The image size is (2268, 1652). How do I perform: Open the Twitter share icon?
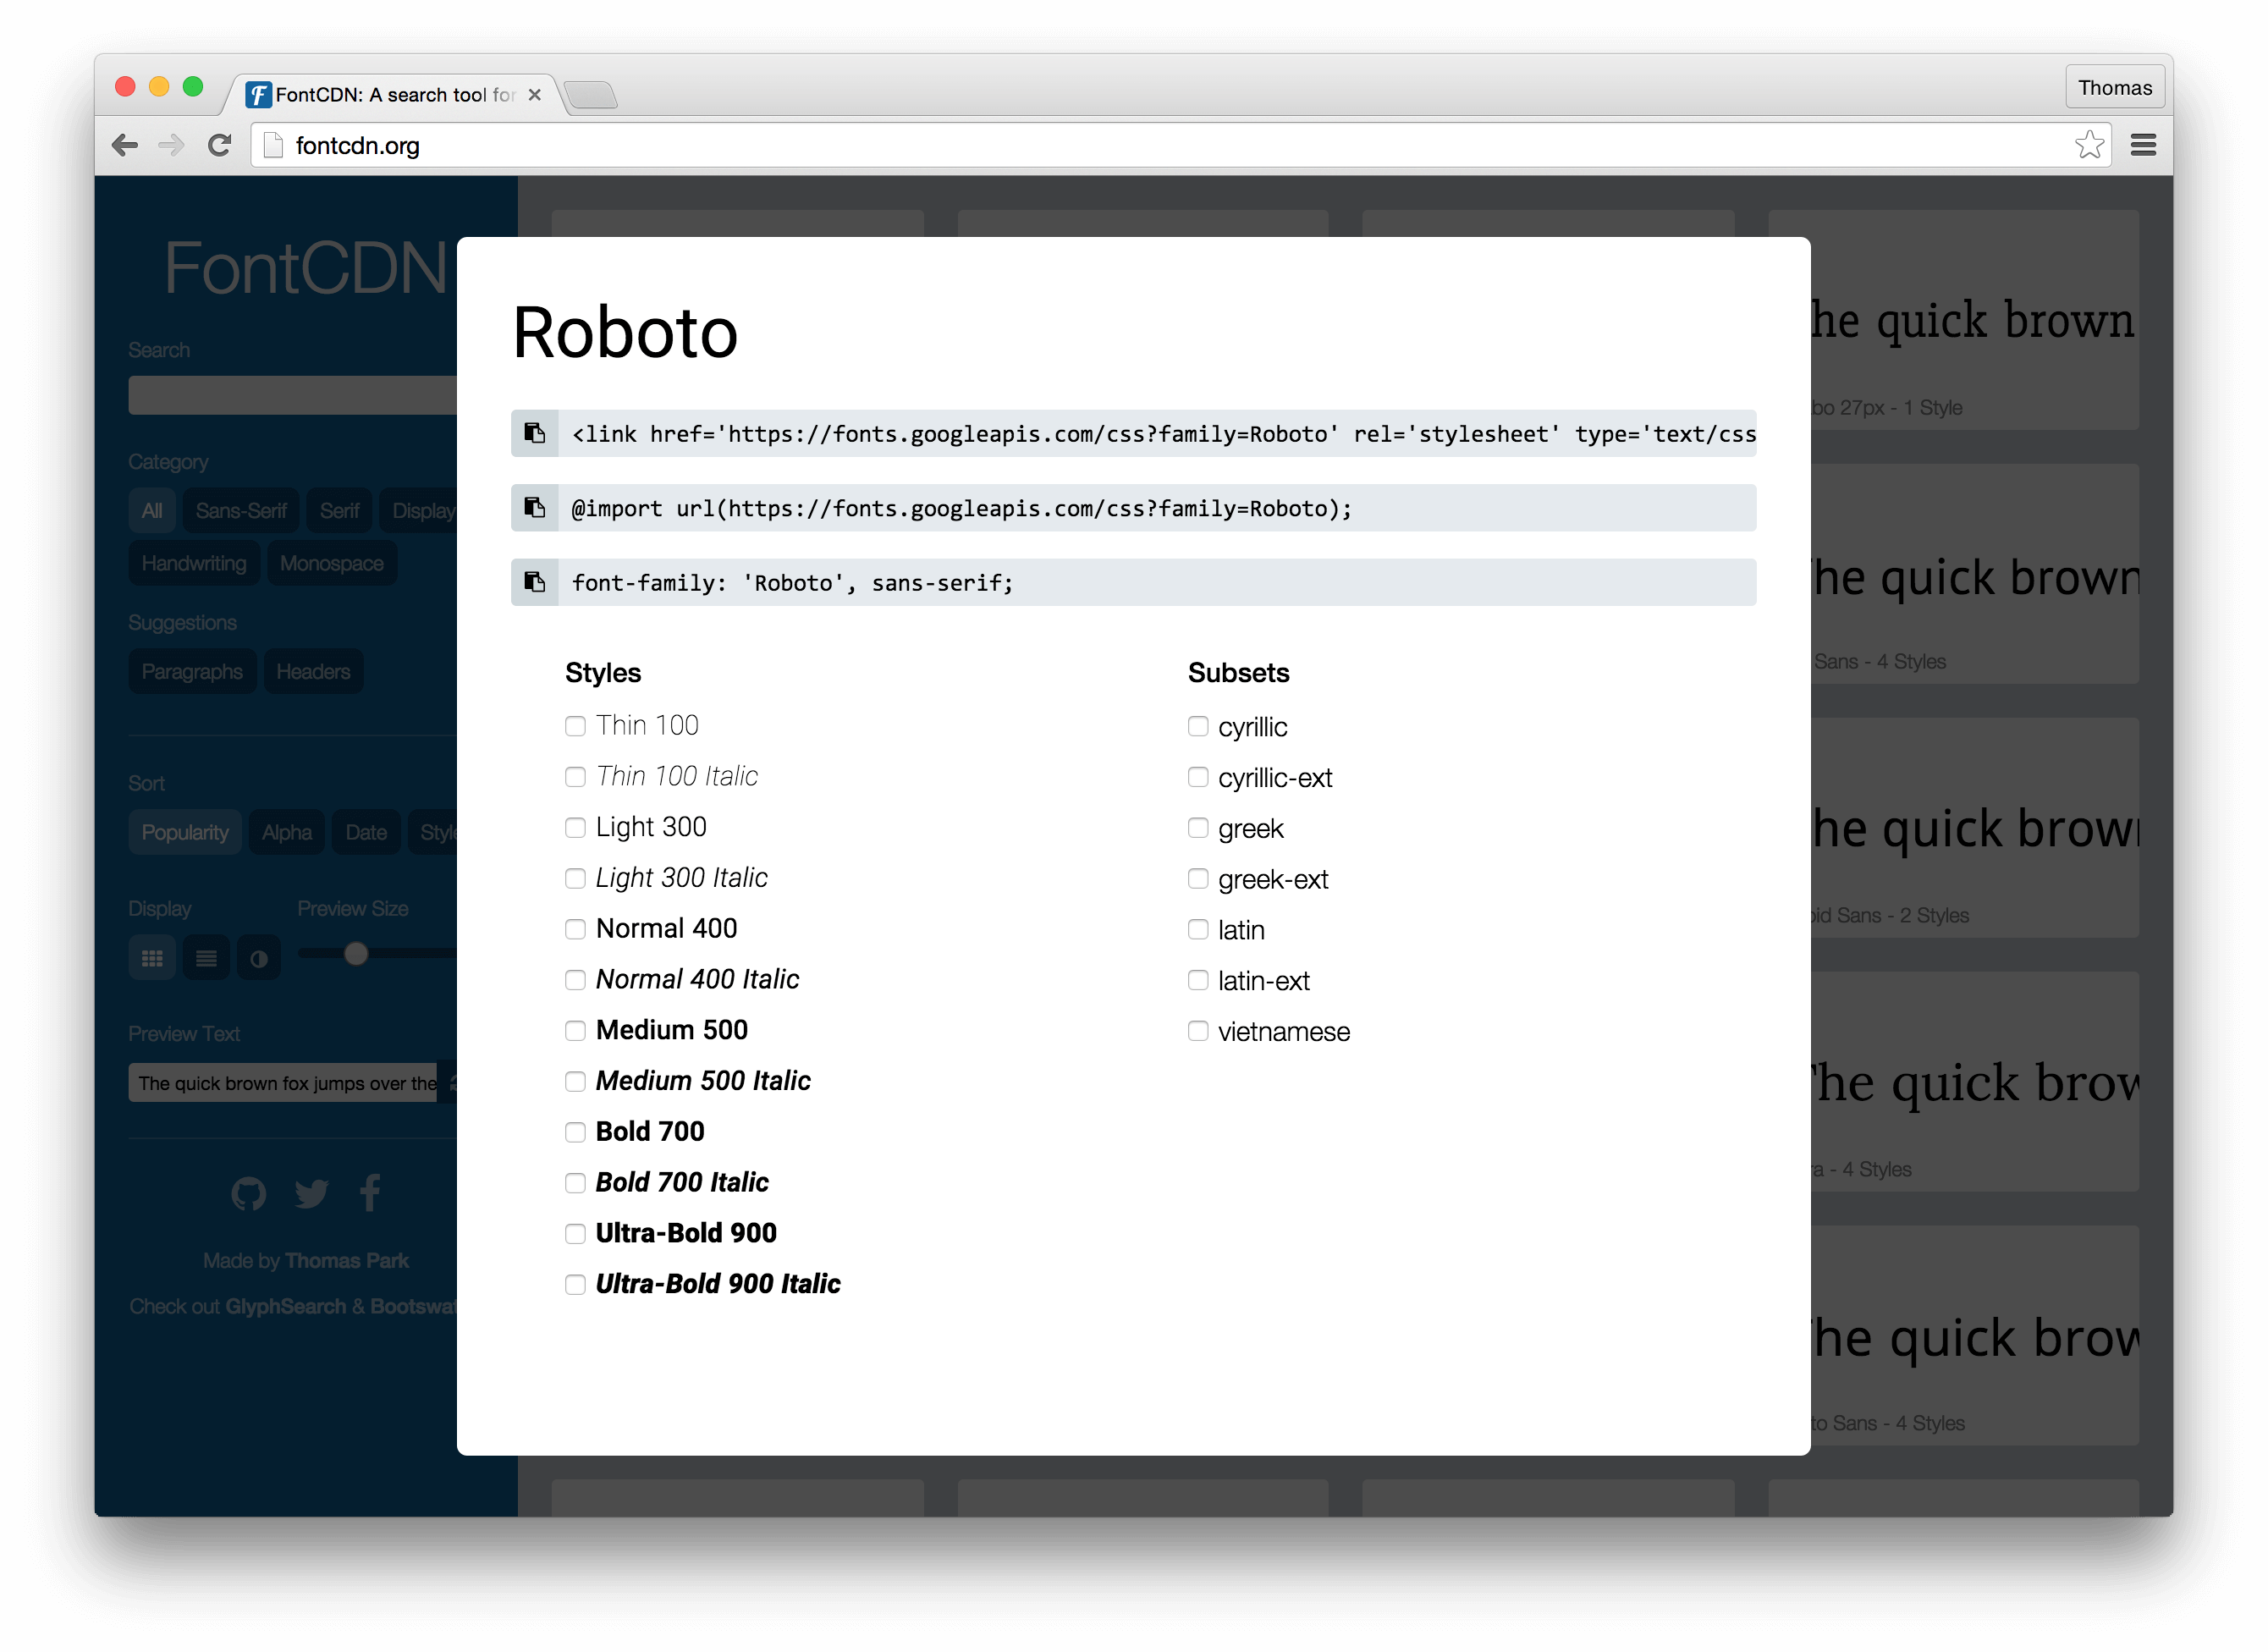click(311, 1193)
